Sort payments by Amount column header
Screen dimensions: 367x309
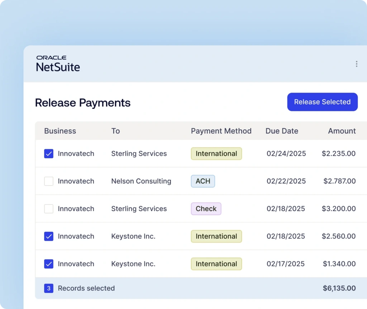[342, 131]
